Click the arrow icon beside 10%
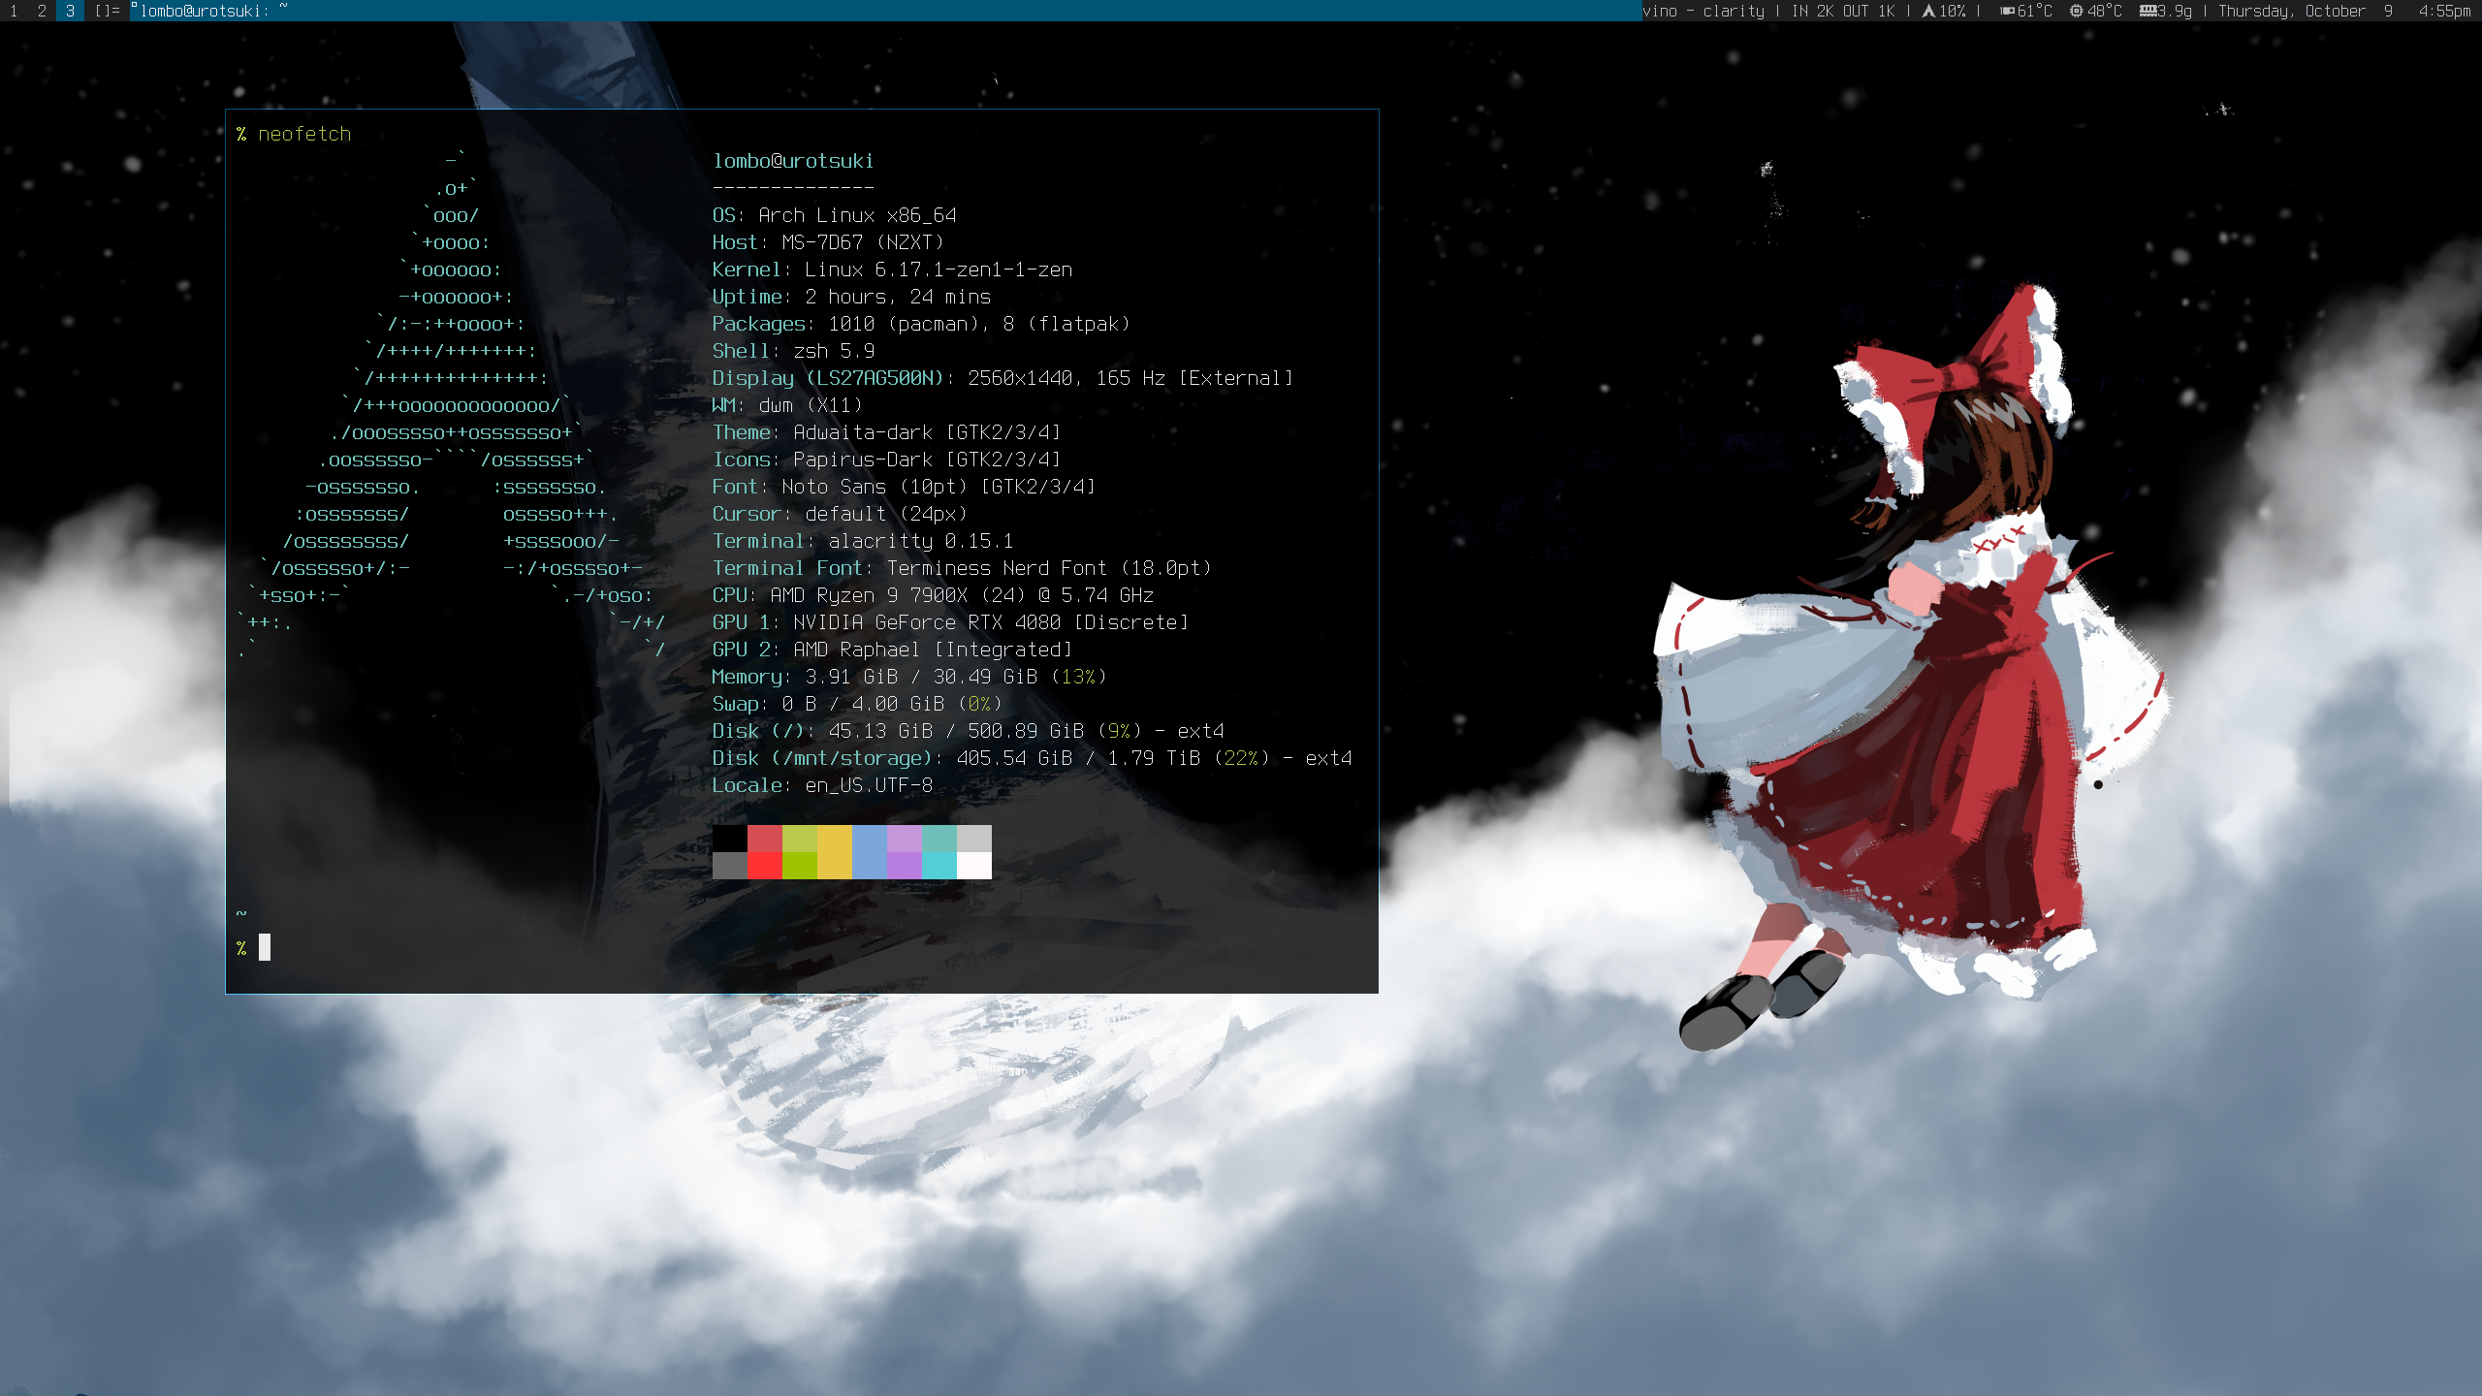Viewport: 2482px width, 1396px height. (1928, 11)
